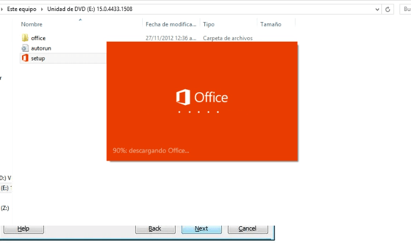Select the (E:) drive in navigation pane
The image size is (411, 243).
(x=6, y=188)
